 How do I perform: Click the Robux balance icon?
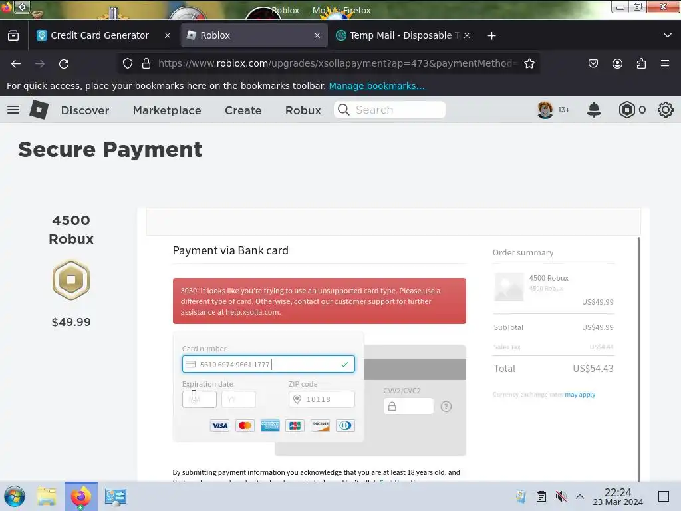pos(626,110)
